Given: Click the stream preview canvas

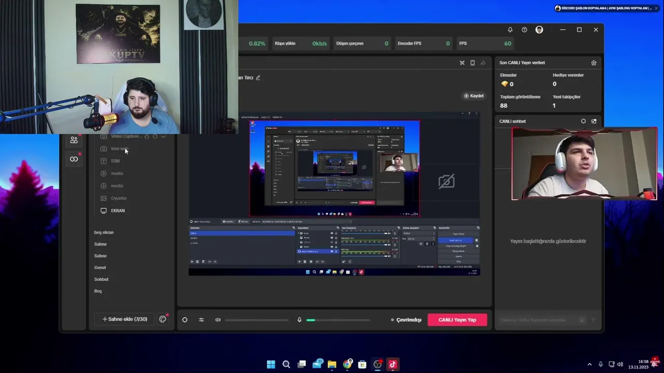Looking at the screenshot, I should pos(334,193).
